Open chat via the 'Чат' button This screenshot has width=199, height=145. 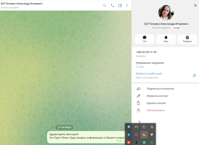[145, 39]
